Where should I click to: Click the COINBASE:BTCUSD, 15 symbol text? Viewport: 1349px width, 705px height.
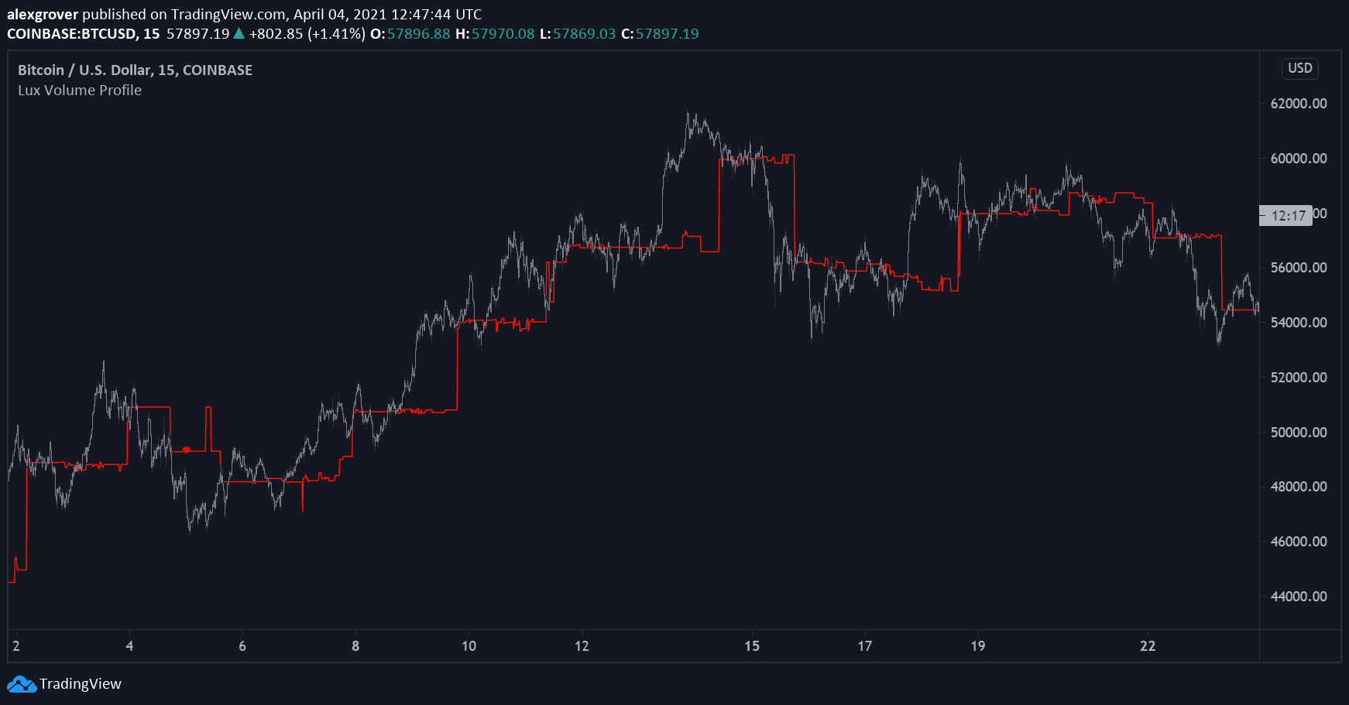(x=84, y=33)
